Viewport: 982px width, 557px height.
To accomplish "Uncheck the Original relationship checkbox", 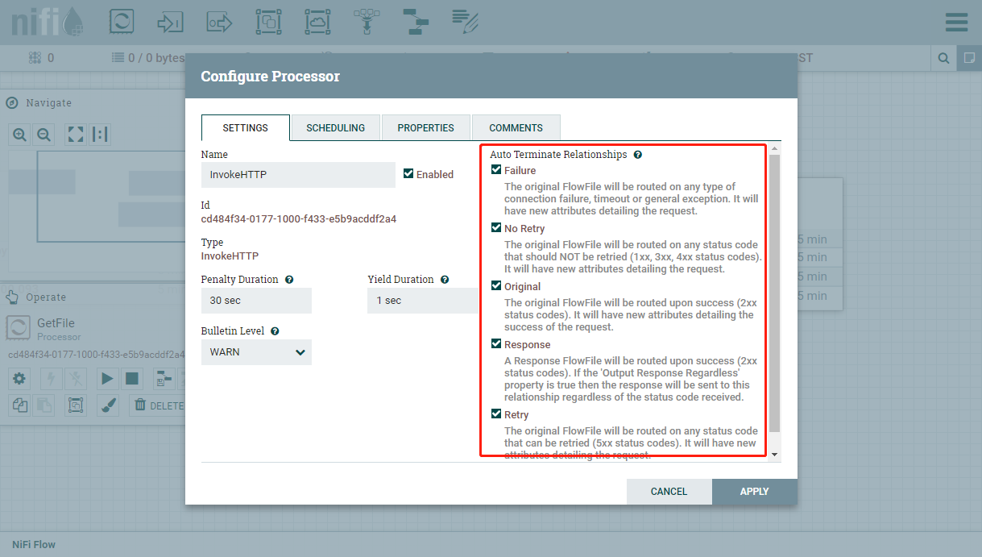I will [x=496, y=285].
